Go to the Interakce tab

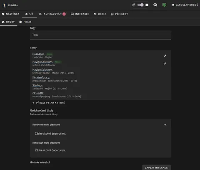click(80, 14)
